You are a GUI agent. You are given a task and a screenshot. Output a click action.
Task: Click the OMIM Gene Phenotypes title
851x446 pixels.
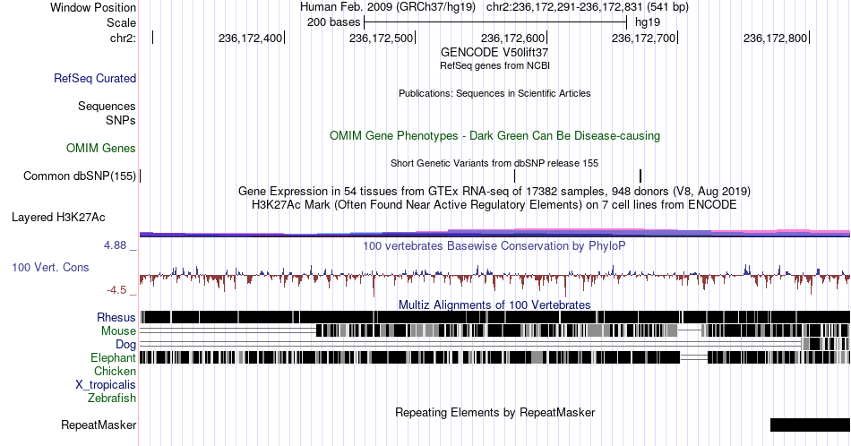click(494, 135)
